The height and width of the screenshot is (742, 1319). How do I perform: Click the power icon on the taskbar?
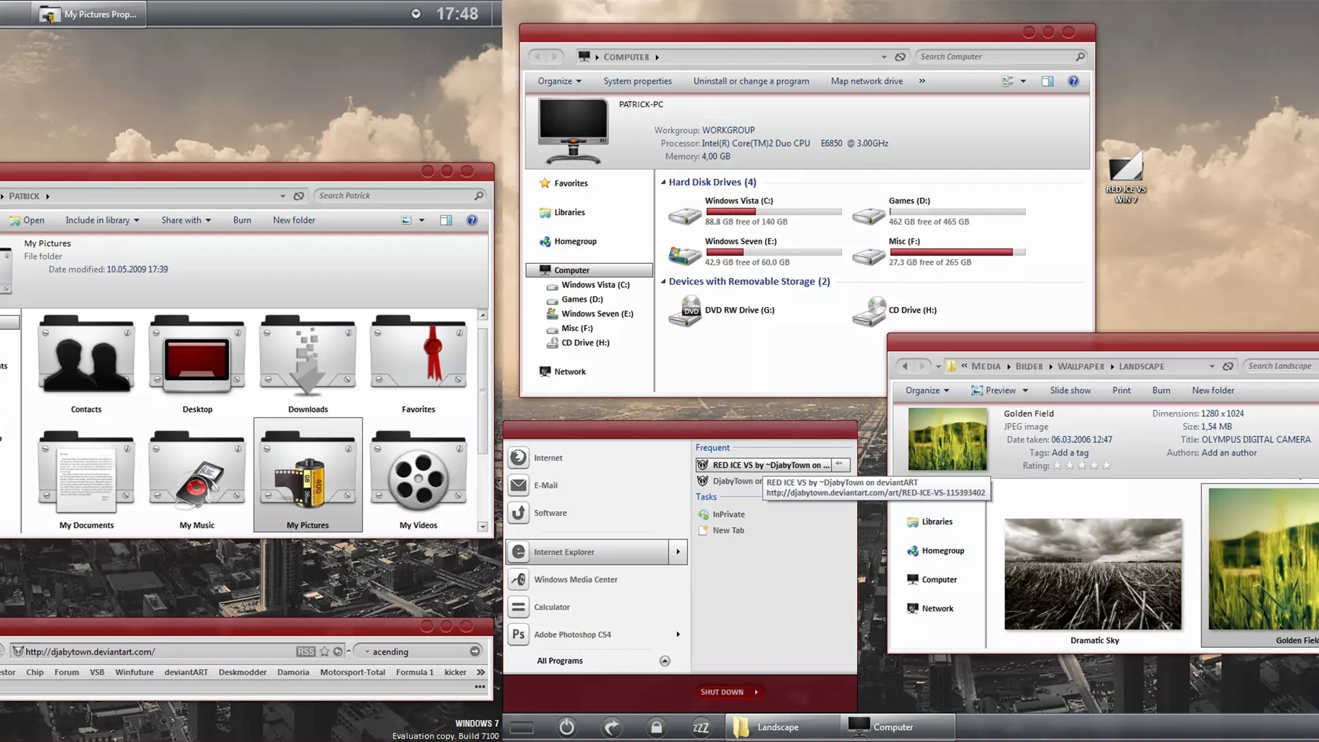567,727
